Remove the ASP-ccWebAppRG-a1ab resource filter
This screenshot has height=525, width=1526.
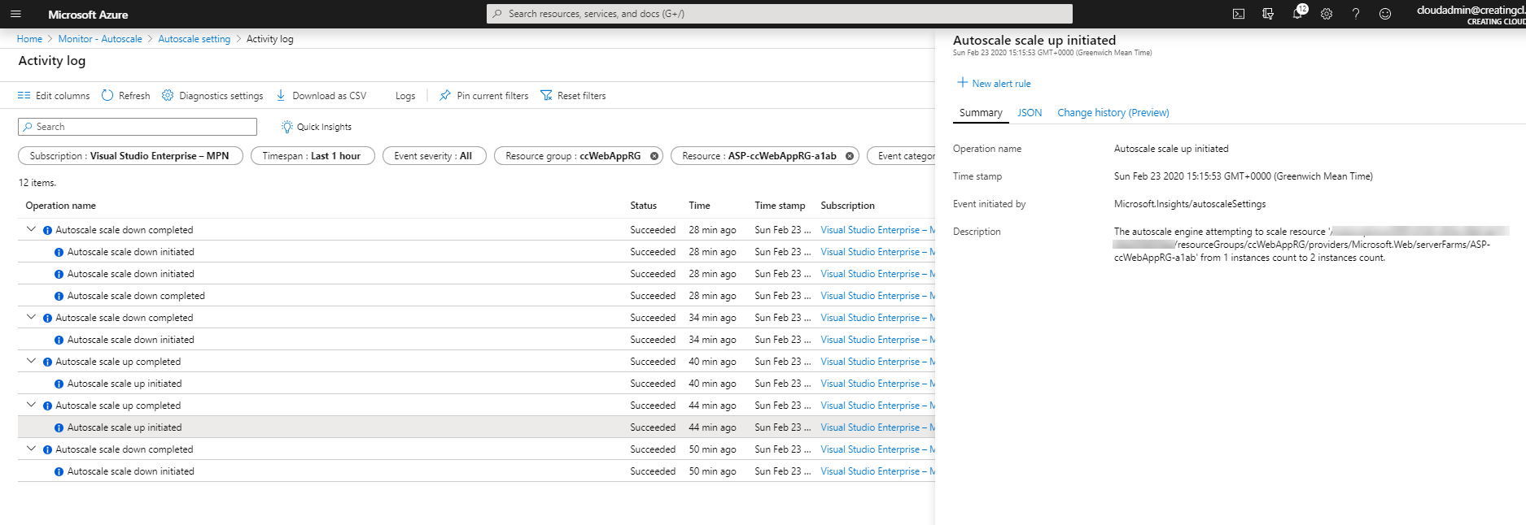point(850,156)
